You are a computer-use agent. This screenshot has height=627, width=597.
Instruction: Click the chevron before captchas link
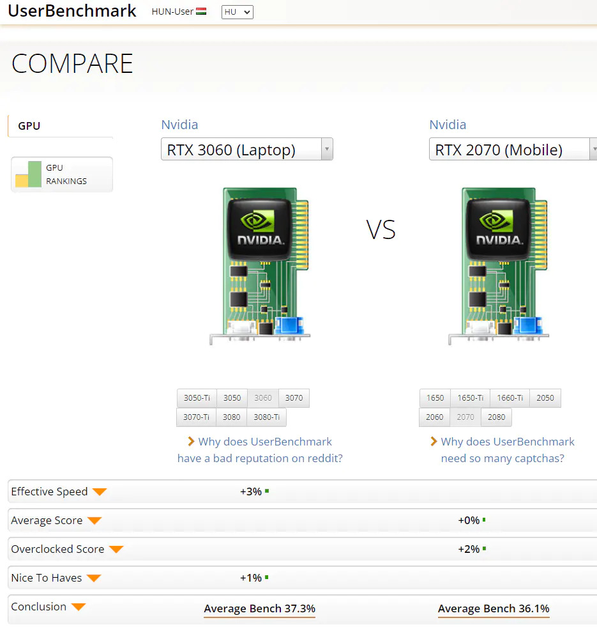434,442
